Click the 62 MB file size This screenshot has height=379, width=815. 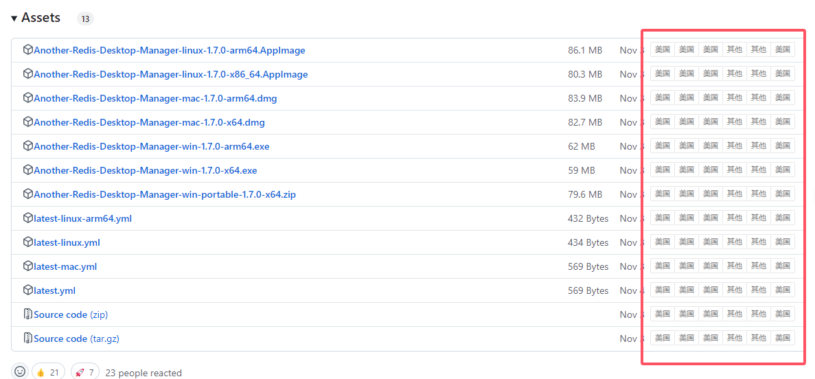[582, 147]
